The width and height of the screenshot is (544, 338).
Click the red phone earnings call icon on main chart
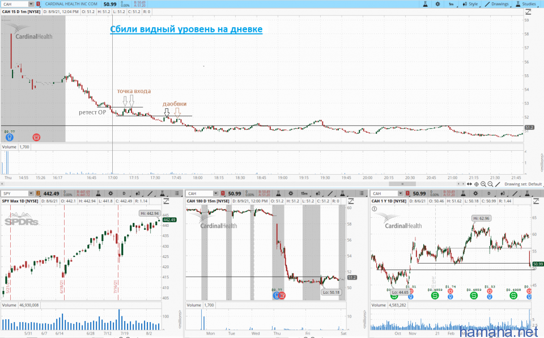click(x=36, y=137)
